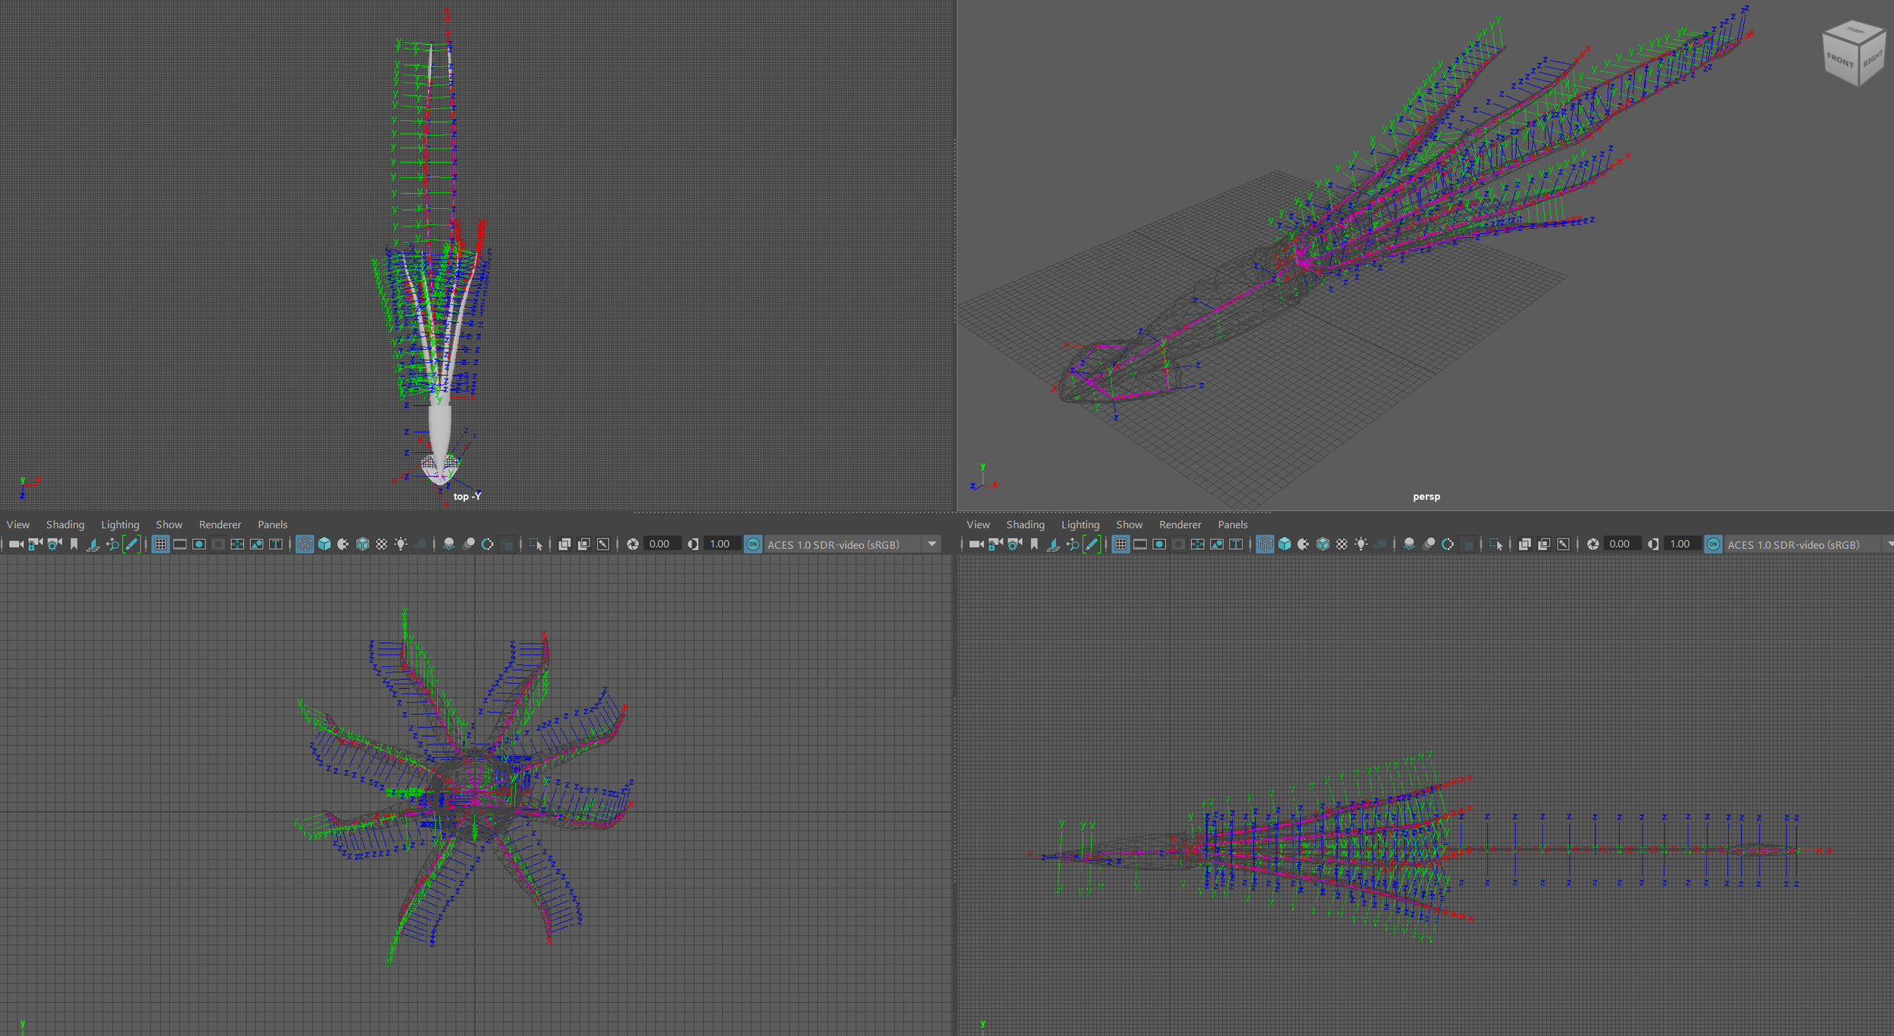Image resolution: width=1894 pixels, height=1036 pixels.
Task: Toggle Grease Pencil icon in left panel toolbar
Action: (131, 544)
